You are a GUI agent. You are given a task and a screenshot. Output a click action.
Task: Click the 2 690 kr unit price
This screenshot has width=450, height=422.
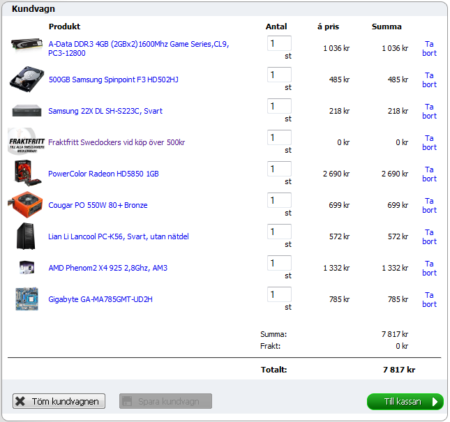coord(336,174)
